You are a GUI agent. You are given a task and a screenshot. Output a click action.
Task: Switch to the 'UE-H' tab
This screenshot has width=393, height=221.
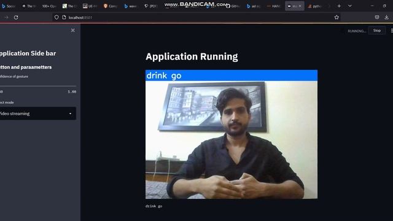(90, 6)
